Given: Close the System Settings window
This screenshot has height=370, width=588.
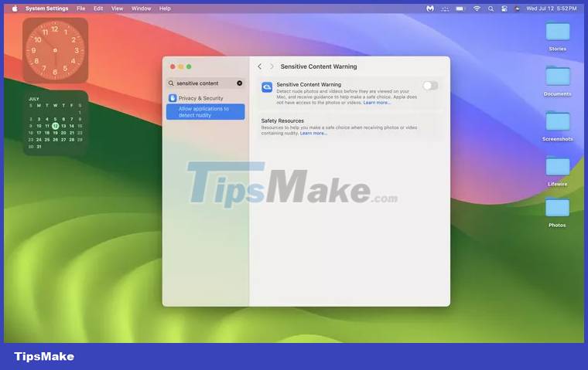Looking at the screenshot, I should (x=173, y=66).
